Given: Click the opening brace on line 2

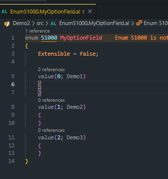Looking at the screenshot, I should [27, 46].
